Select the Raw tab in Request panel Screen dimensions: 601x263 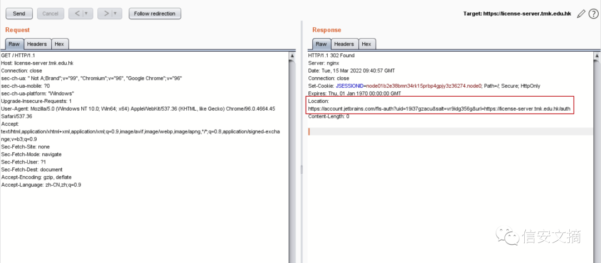coord(14,44)
